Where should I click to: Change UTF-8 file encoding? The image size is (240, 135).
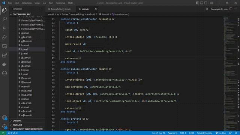coord(183,133)
